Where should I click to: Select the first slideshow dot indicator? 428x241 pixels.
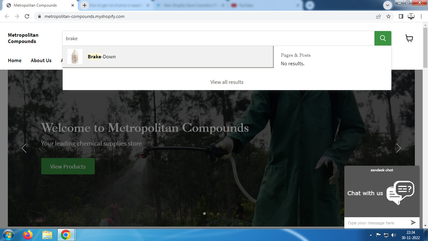[x=205, y=213]
